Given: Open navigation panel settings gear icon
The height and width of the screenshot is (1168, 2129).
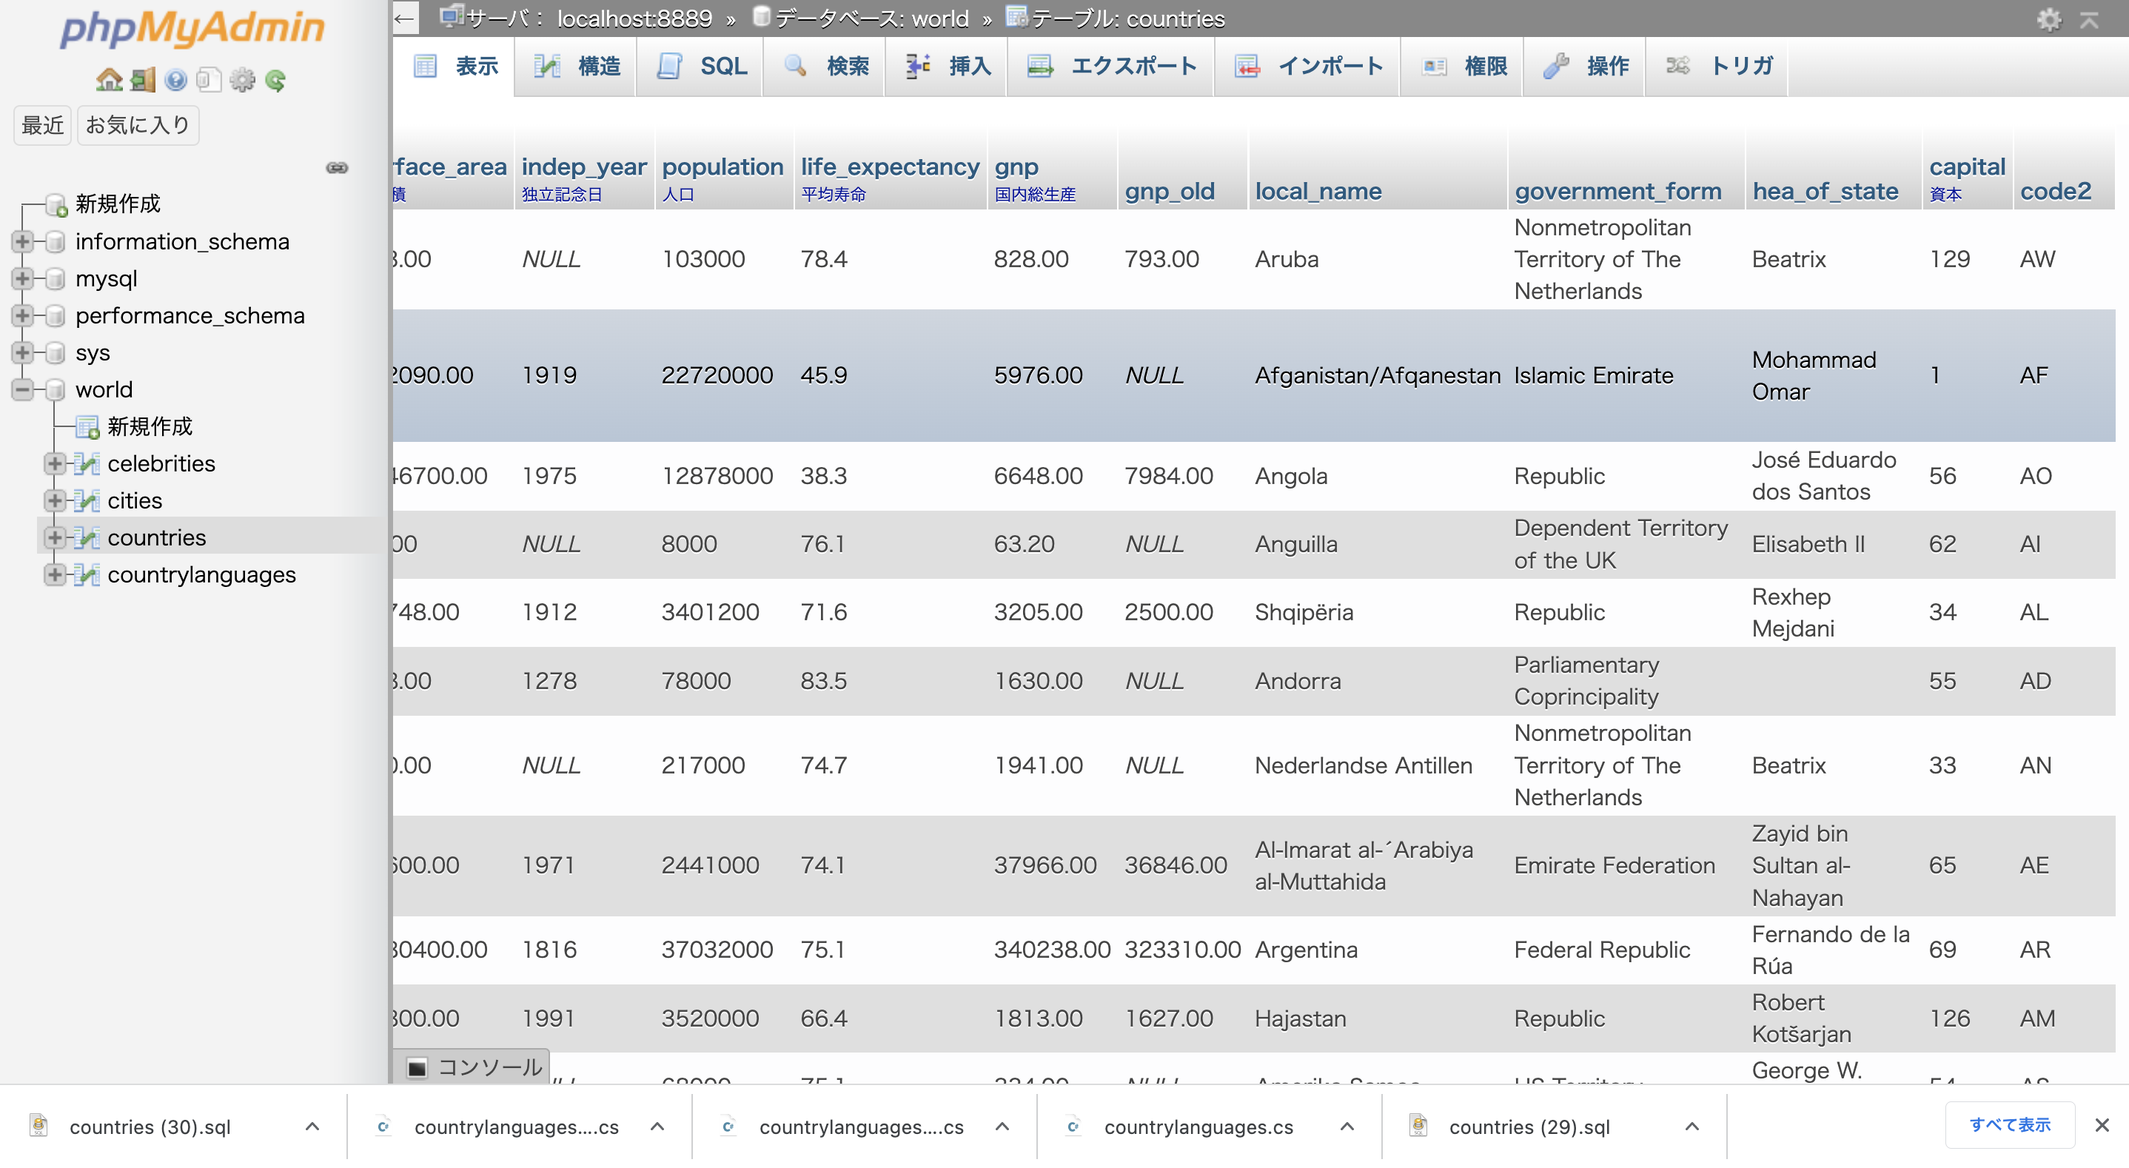Looking at the screenshot, I should click(x=242, y=80).
